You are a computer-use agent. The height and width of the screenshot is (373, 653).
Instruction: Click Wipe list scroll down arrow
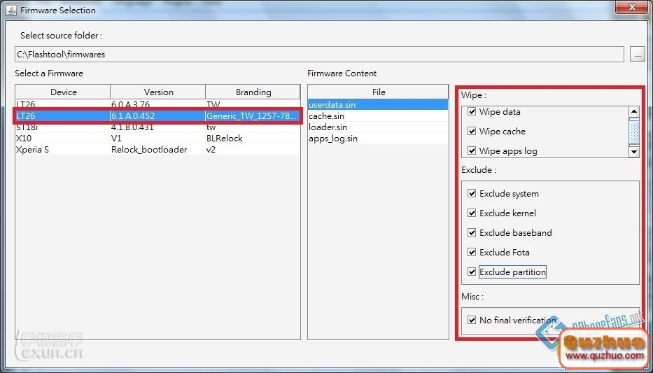coord(634,152)
